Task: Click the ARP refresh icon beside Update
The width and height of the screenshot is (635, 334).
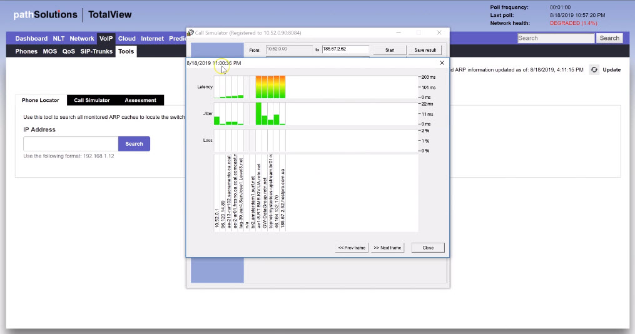Action: pyautogui.click(x=594, y=69)
